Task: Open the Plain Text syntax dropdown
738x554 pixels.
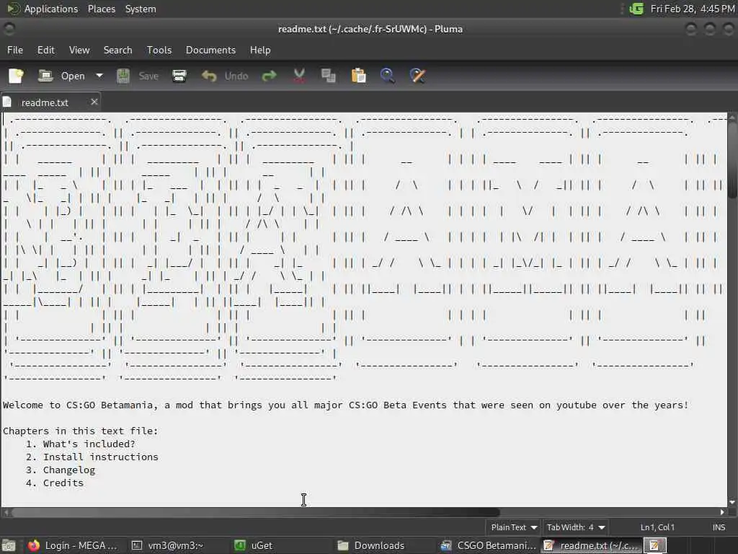Action: (513, 527)
